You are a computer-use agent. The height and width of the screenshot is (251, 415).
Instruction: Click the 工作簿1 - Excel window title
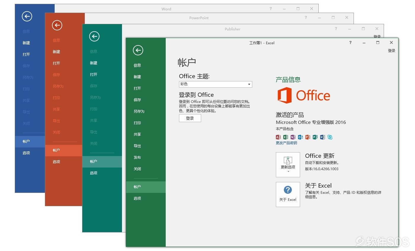(262, 43)
